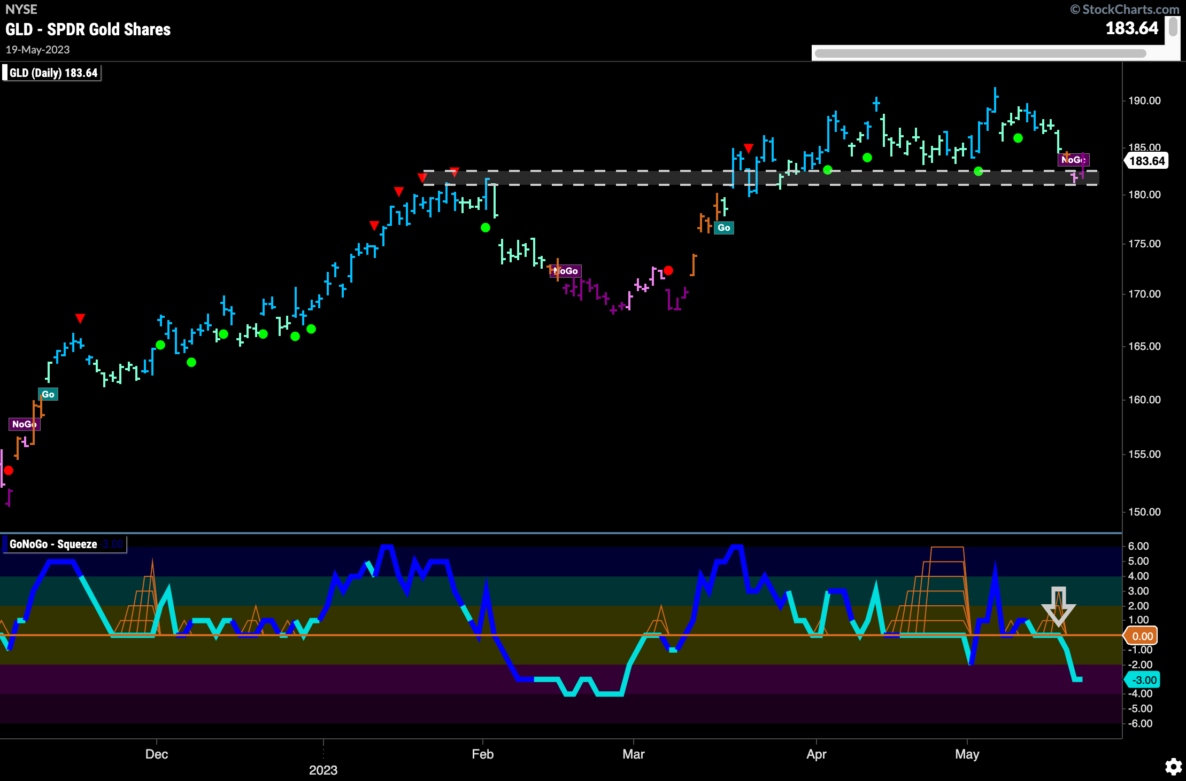
Task: Click the NoGo marker in November
Action: (x=25, y=424)
